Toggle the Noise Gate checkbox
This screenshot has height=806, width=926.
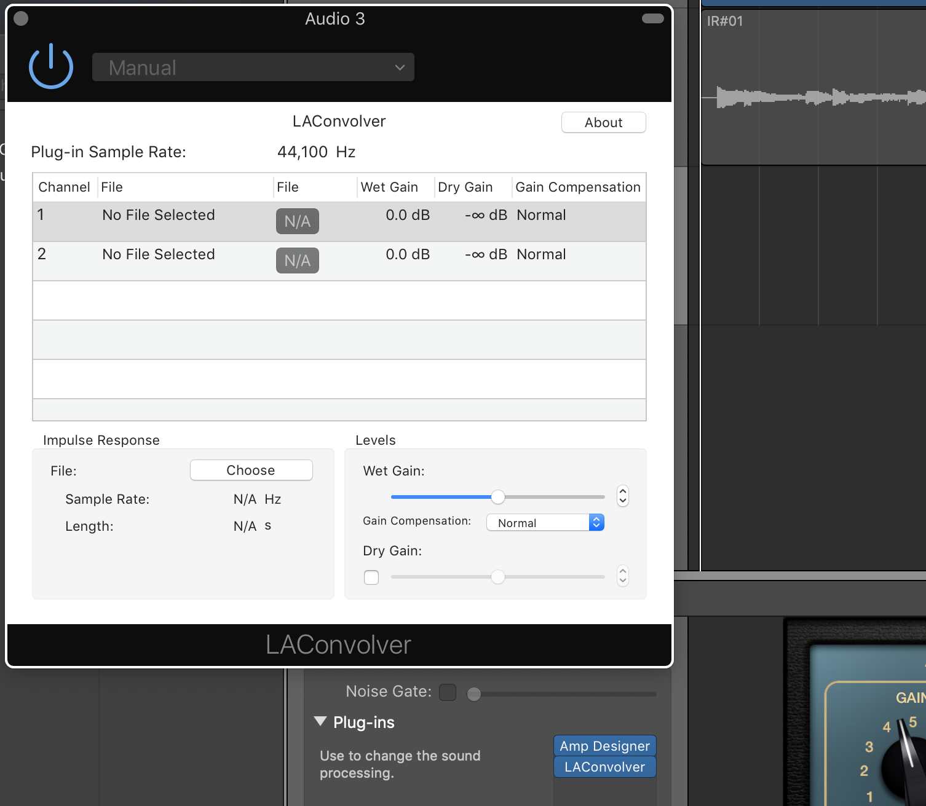click(448, 692)
